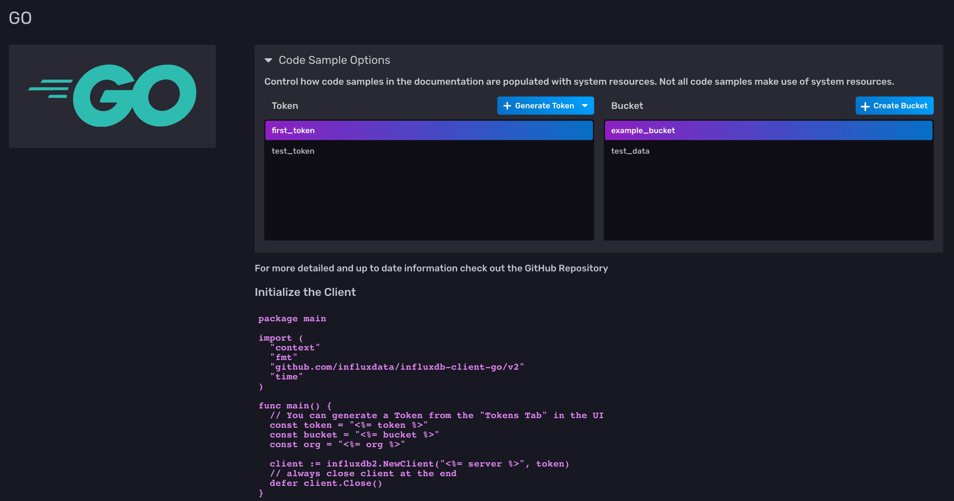Select the example_bucket entry
This screenshot has width=954, height=501.
click(x=768, y=130)
